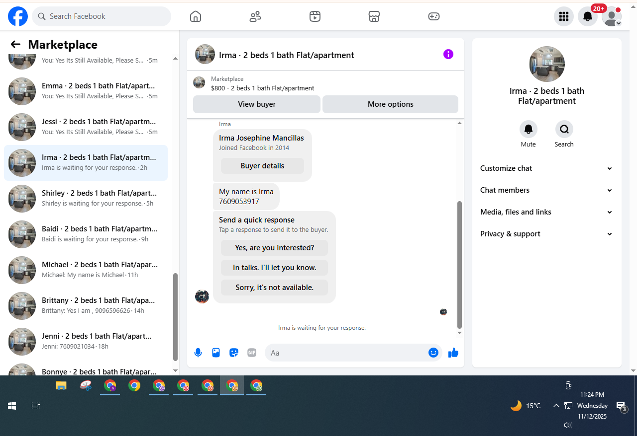
Task: Send a thumbs-up like
Action: click(453, 353)
